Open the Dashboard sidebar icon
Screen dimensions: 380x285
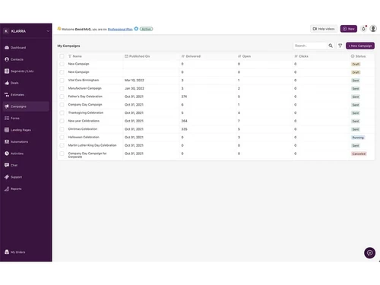point(7,48)
